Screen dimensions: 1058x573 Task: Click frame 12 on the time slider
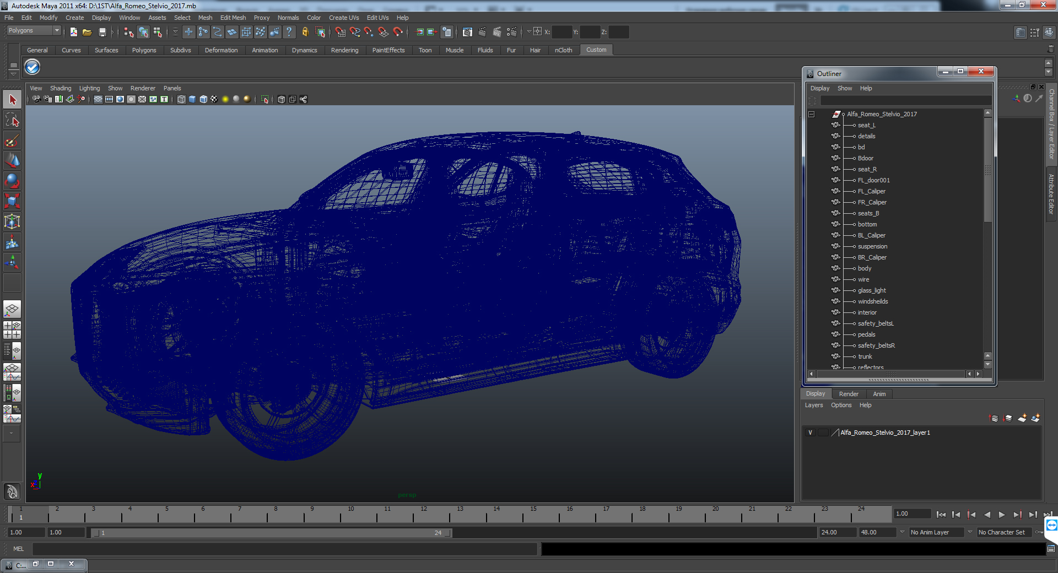pos(424,515)
